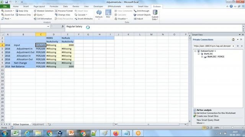Open the Query dropdown
245x137 pixels.
point(39,15)
